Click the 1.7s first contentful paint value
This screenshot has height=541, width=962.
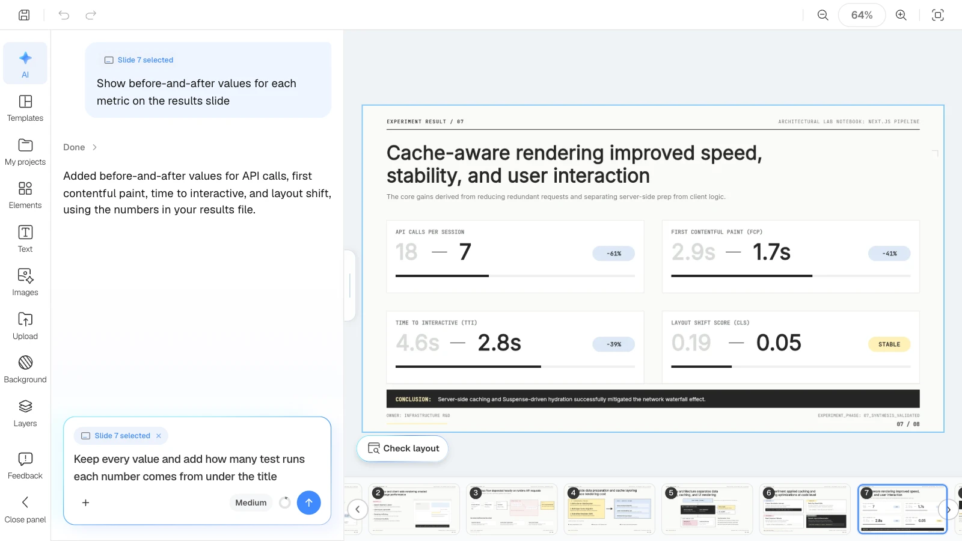point(771,252)
